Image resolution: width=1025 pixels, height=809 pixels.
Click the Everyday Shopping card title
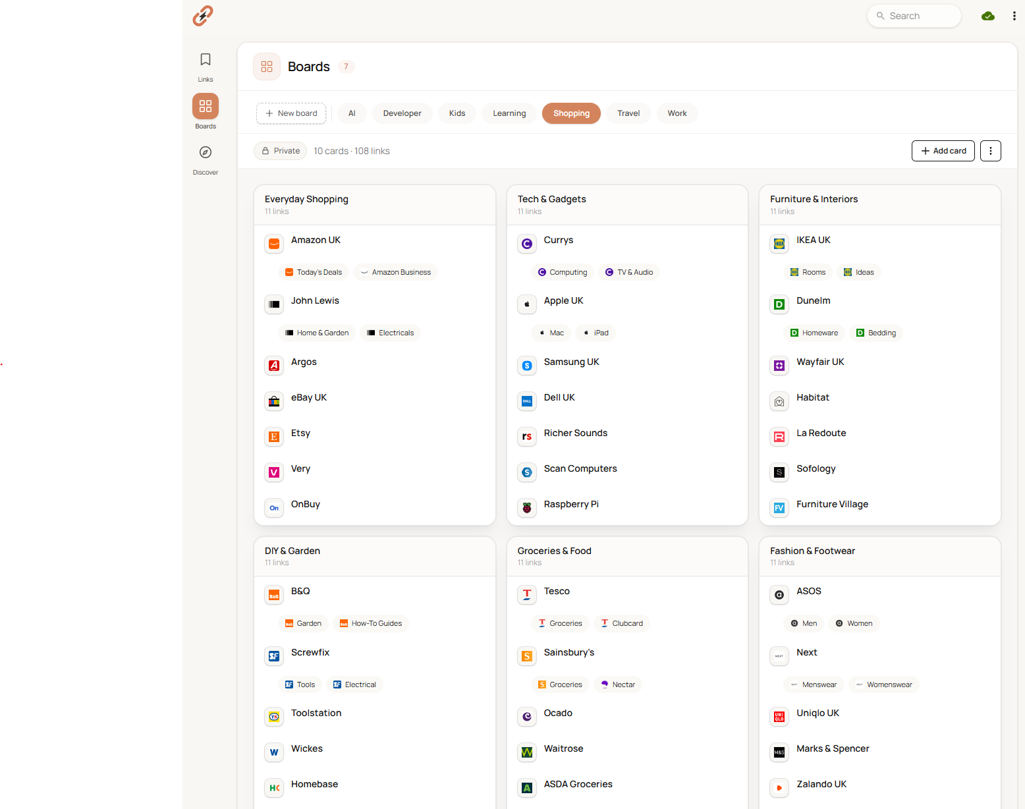306,200
